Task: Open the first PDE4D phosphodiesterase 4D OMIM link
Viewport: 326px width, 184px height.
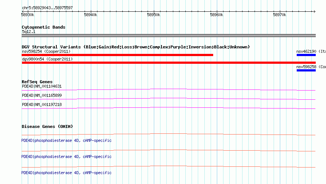Action: pyautogui.click(x=67, y=140)
